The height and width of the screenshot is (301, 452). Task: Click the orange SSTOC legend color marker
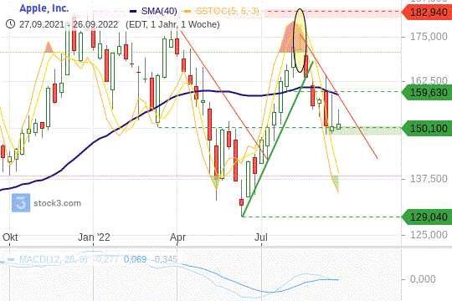187,12
